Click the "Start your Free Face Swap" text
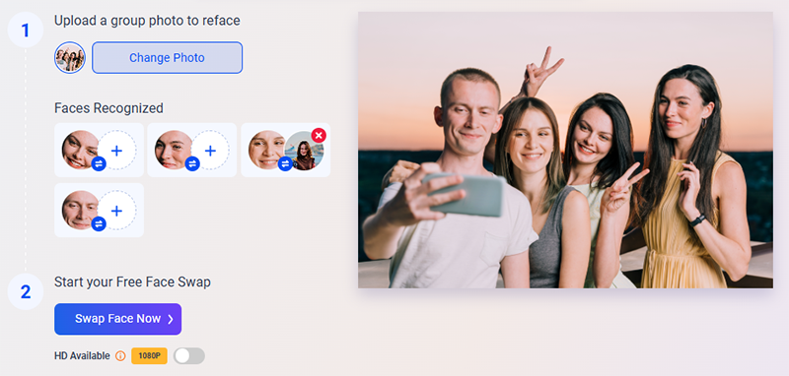The image size is (789, 376). coord(132,282)
